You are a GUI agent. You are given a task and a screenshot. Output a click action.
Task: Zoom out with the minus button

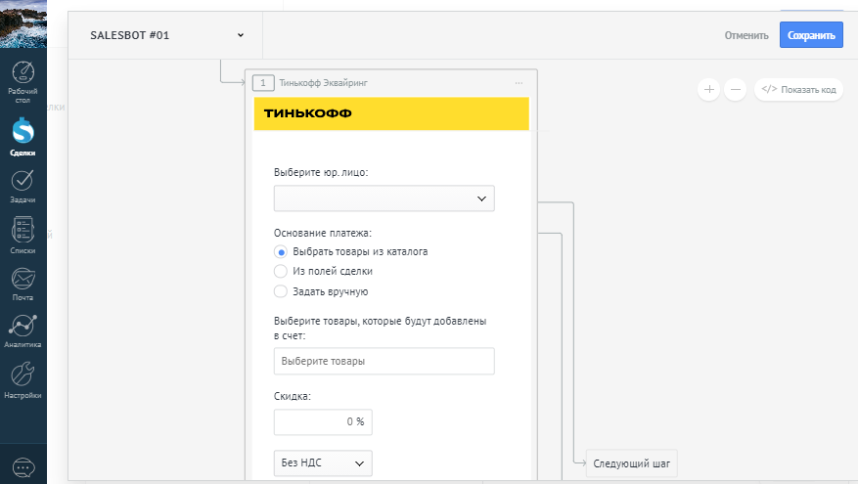(735, 89)
